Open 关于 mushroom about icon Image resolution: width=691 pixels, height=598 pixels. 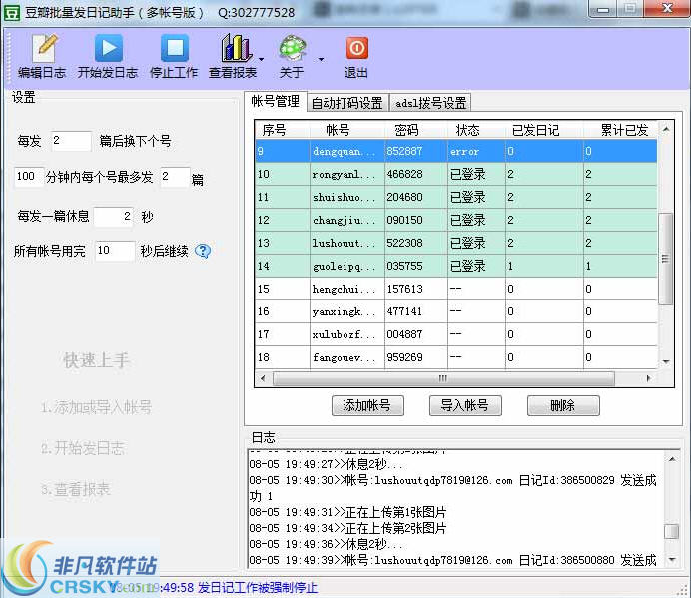pyautogui.click(x=292, y=56)
